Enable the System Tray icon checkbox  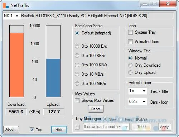click(x=130, y=32)
